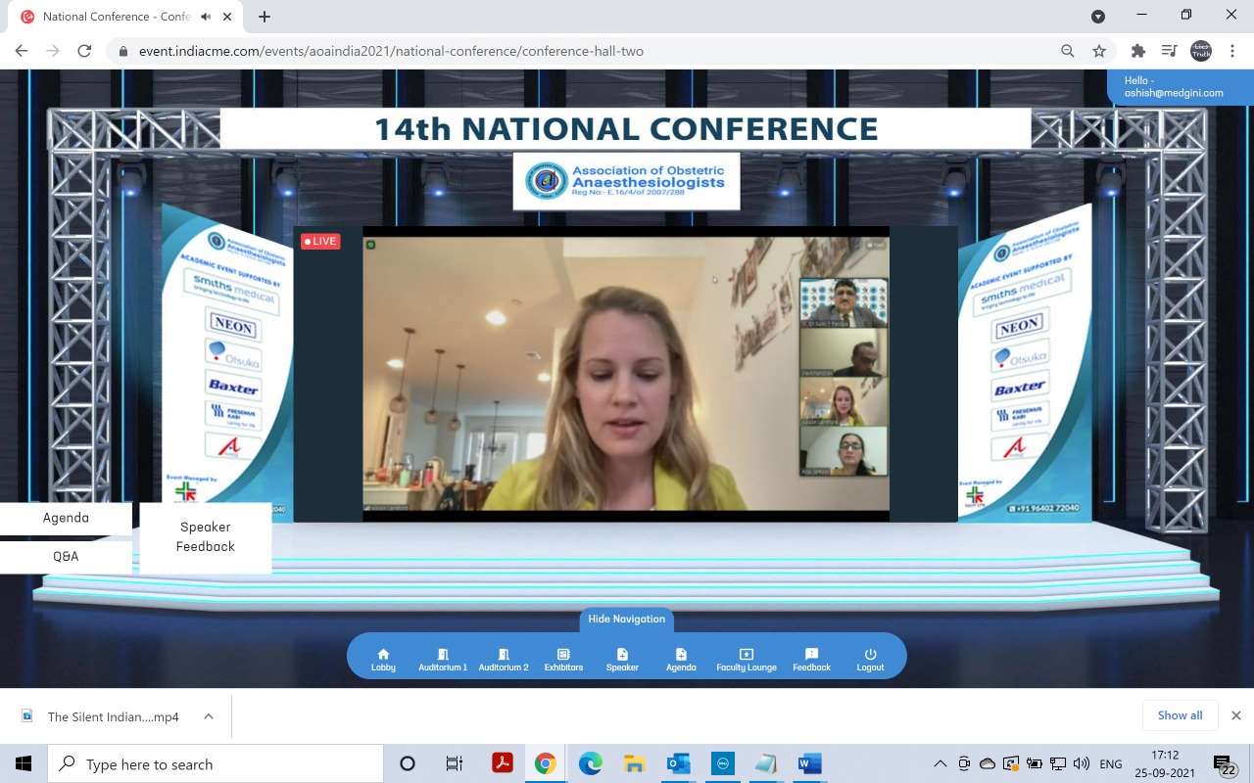This screenshot has height=783, width=1254.
Task: Reload the conference page
Action: [x=84, y=51]
